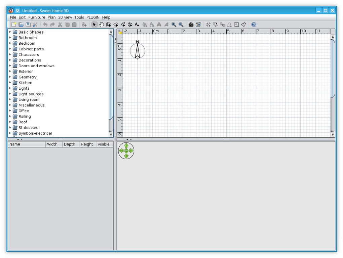This screenshot has width=343, height=258.
Task: Add furniture to the home via toolbar
Action: point(84,25)
